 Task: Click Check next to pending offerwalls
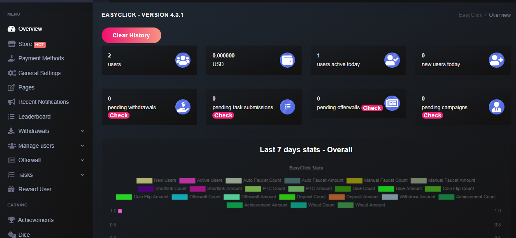pyautogui.click(x=372, y=108)
